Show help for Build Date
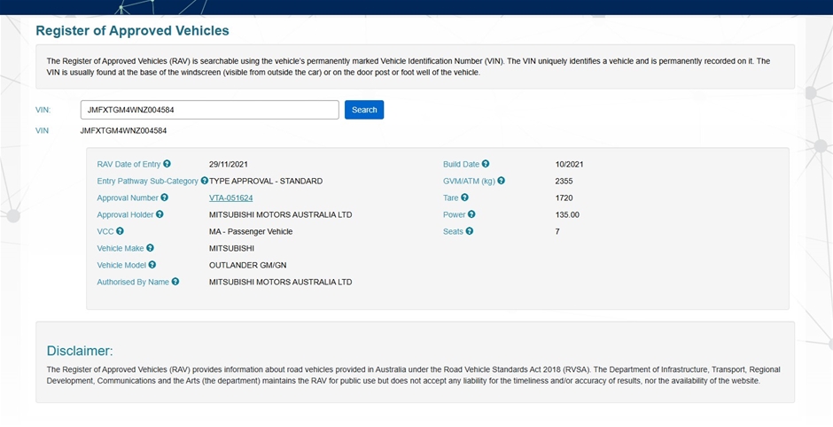 point(486,164)
